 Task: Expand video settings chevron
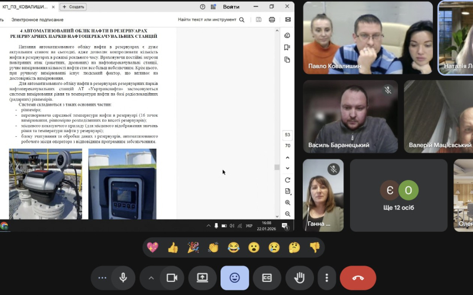tap(151, 277)
